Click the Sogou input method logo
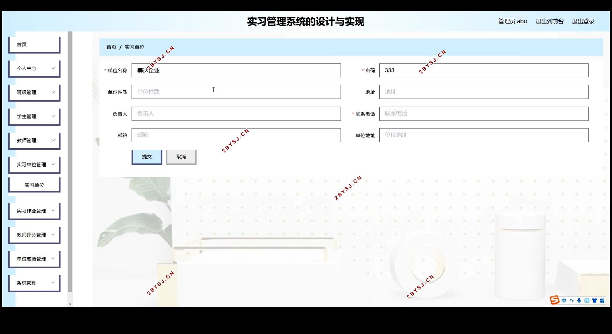612x334 pixels. click(554, 300)
